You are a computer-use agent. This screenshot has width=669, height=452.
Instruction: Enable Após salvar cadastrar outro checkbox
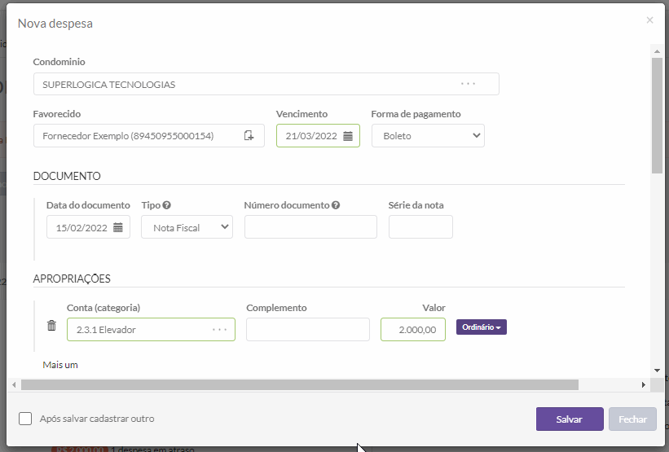point(25,419)
